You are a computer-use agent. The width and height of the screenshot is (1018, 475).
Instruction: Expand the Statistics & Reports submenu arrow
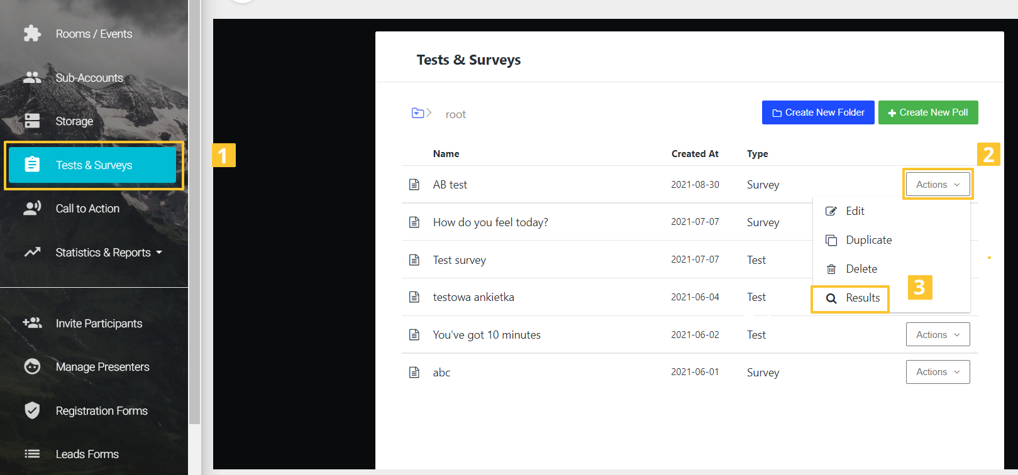pyautogui.click(x=159, y=253)
